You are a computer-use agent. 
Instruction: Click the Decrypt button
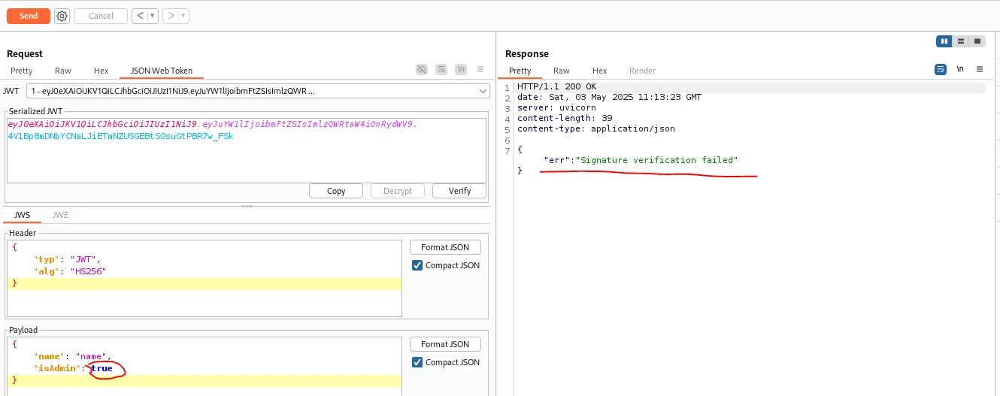(x=398, y=191)
